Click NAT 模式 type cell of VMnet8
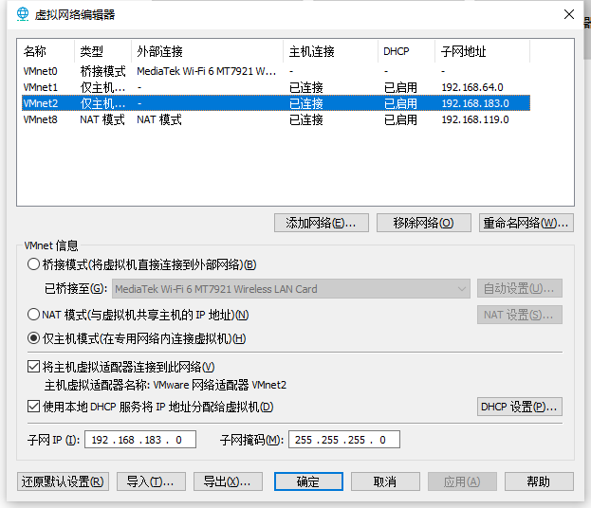 click(x=102, y=119)
